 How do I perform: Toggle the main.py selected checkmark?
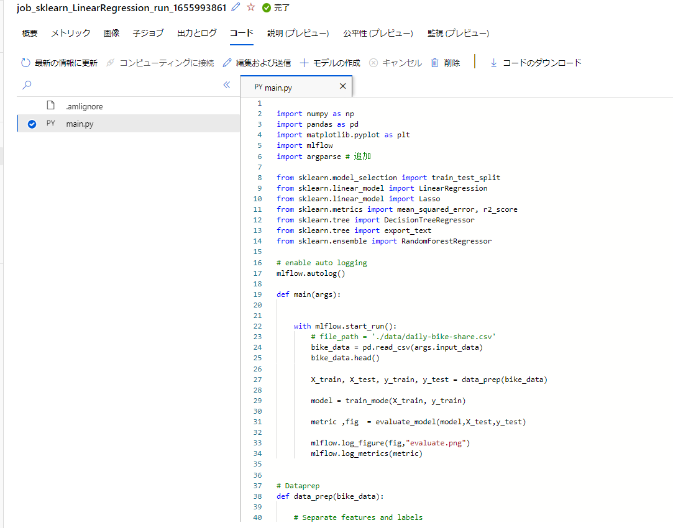pos(32,124)
